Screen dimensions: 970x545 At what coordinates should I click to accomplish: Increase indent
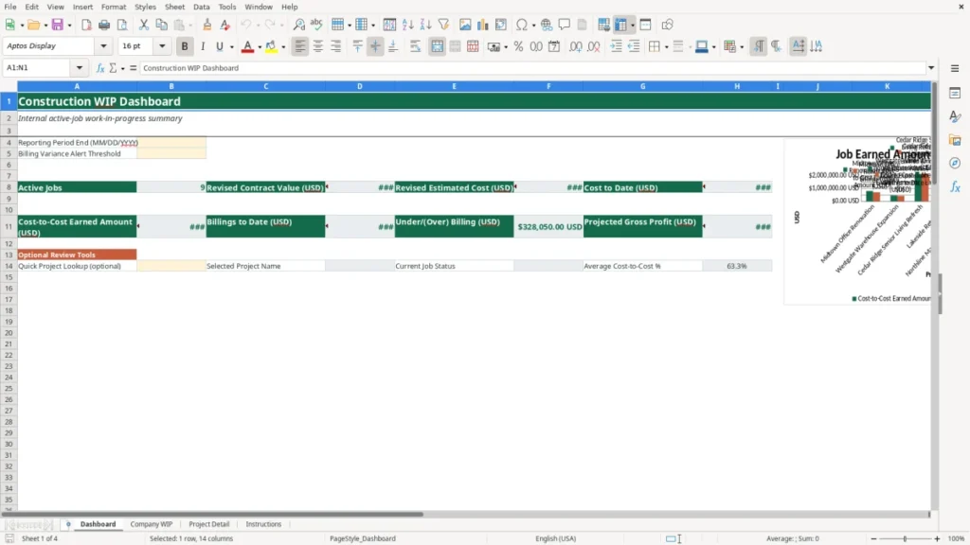coord(616,46)
